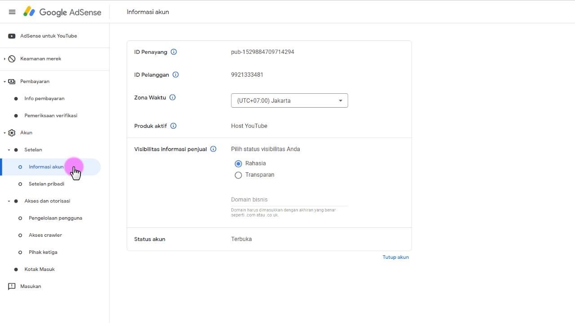Collapse the Pembayaran section arrow
The image size is (575, 323).
(x=4, y=82)
